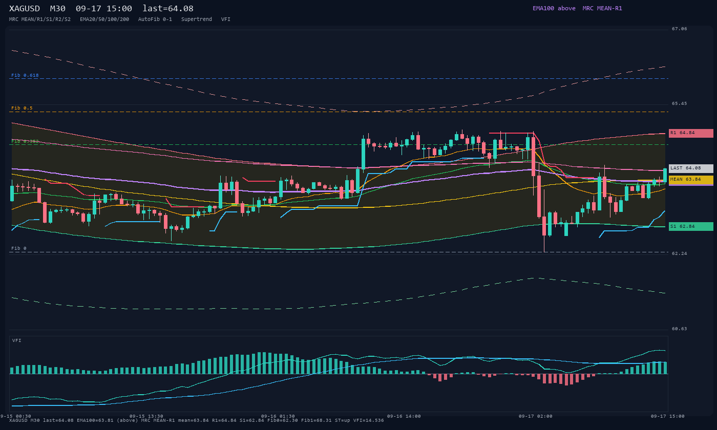Click the 65.45 price axis label
Image resolution: width=717 pixels, height=430 pixels.
click(x=680, y=103)
